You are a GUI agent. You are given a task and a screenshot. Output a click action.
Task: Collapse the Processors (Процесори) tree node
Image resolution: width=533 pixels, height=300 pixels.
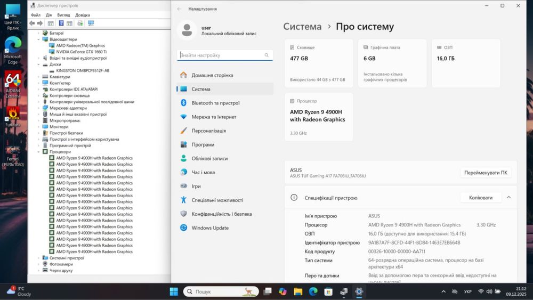pos(38,152)
